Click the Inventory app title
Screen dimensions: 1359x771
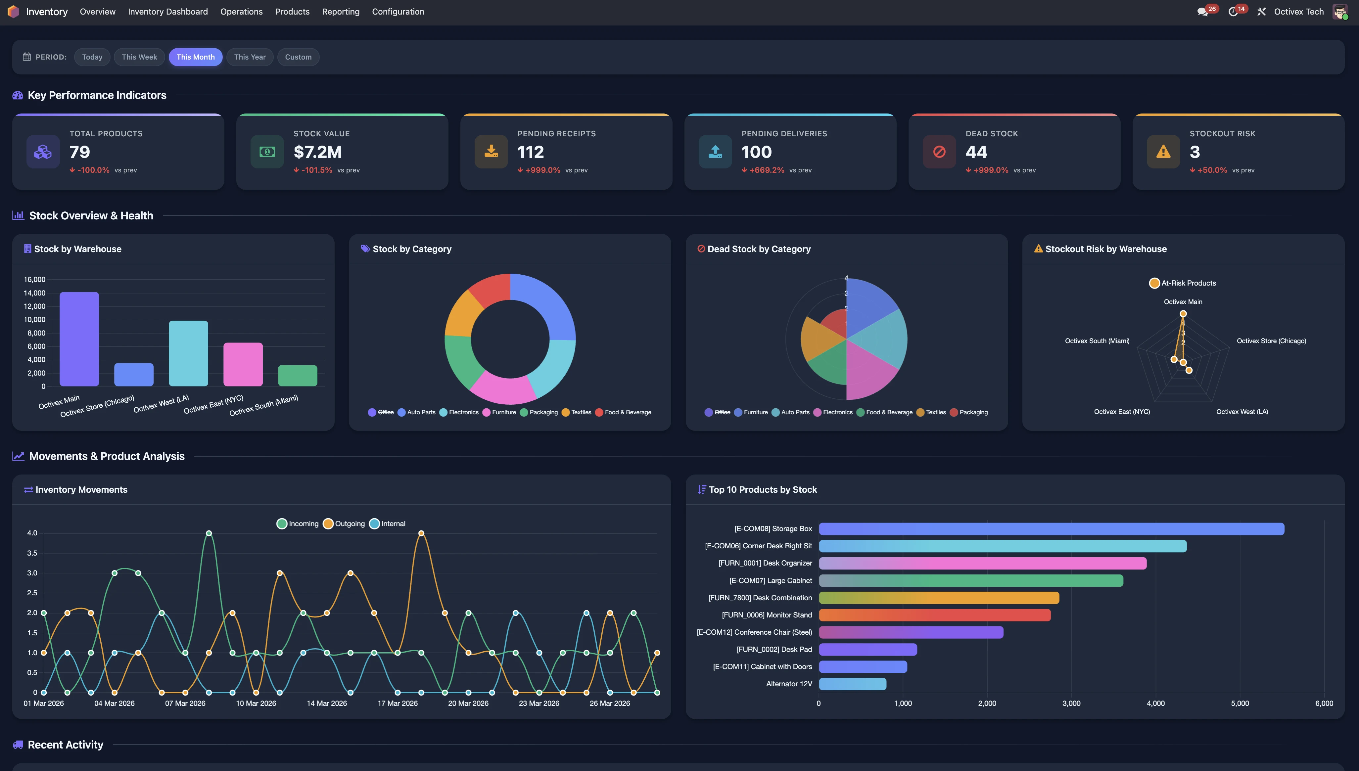click(47, 12)
